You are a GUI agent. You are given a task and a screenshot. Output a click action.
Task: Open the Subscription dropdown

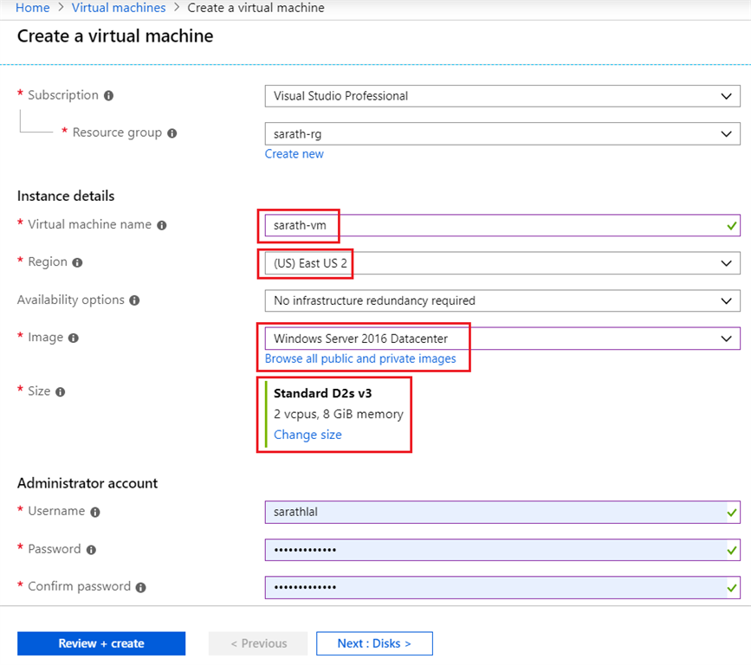click(x=502, y=96)
